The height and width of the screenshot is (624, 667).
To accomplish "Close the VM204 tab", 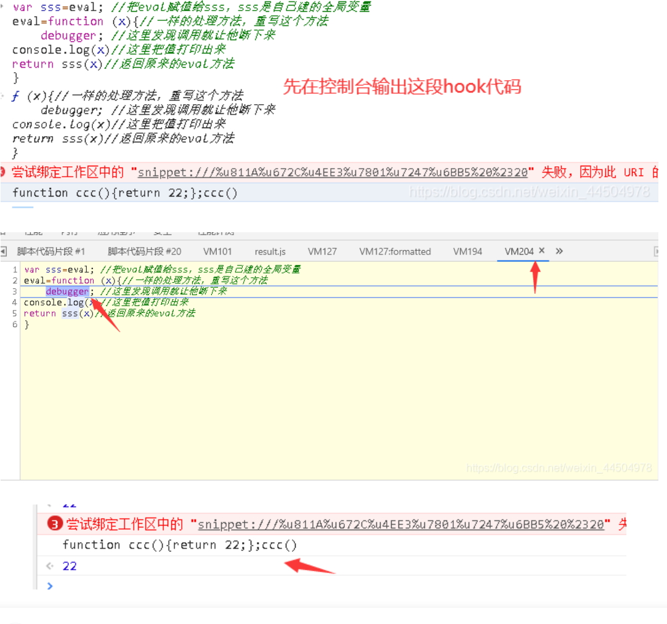I will [x=541, y=251].
